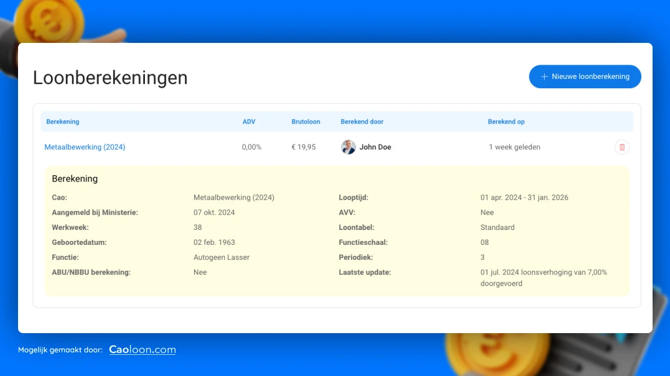
Task: Sort by the Berekening column header
Action: click(x=63, y=122)
